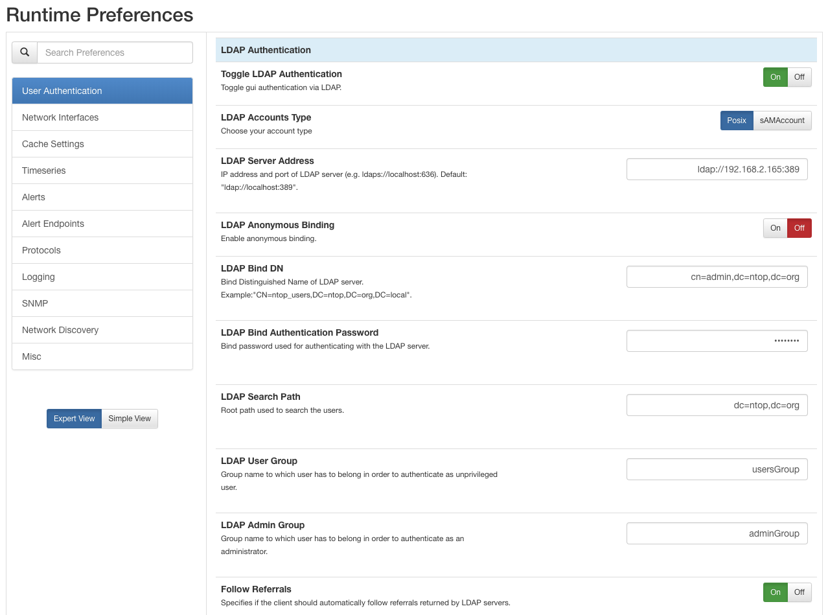Click the LDAP Search Path label

pyautogui.click(x=260, y=397)
